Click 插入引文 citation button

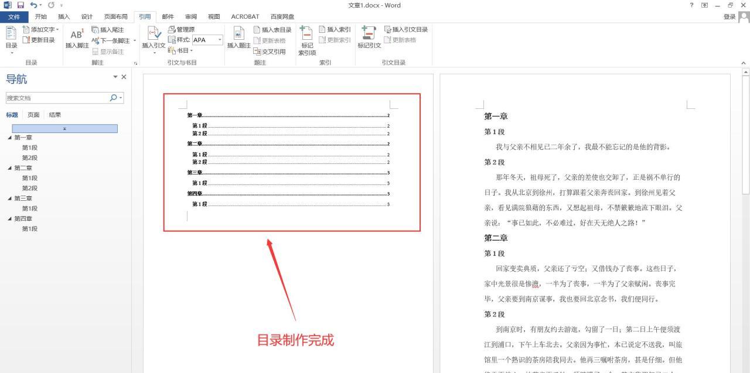coord(154,40)
